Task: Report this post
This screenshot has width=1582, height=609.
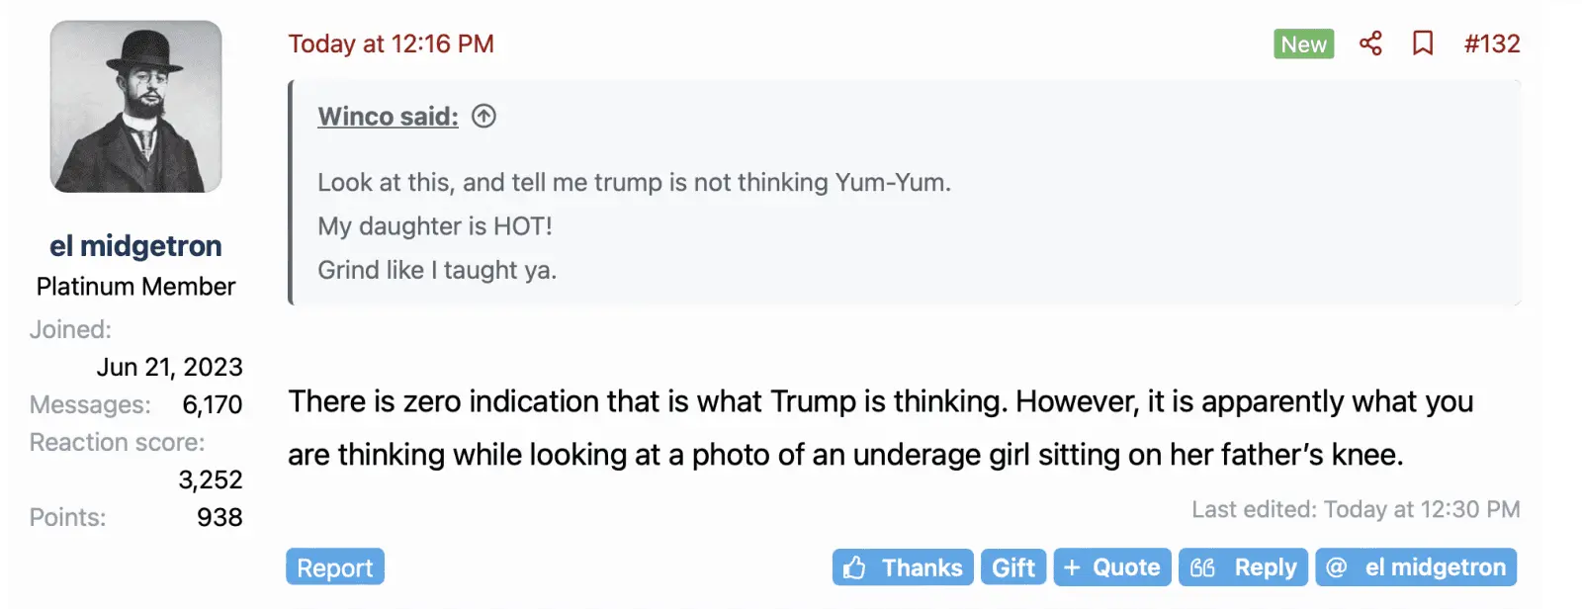Action: click(x=335, y=567)
